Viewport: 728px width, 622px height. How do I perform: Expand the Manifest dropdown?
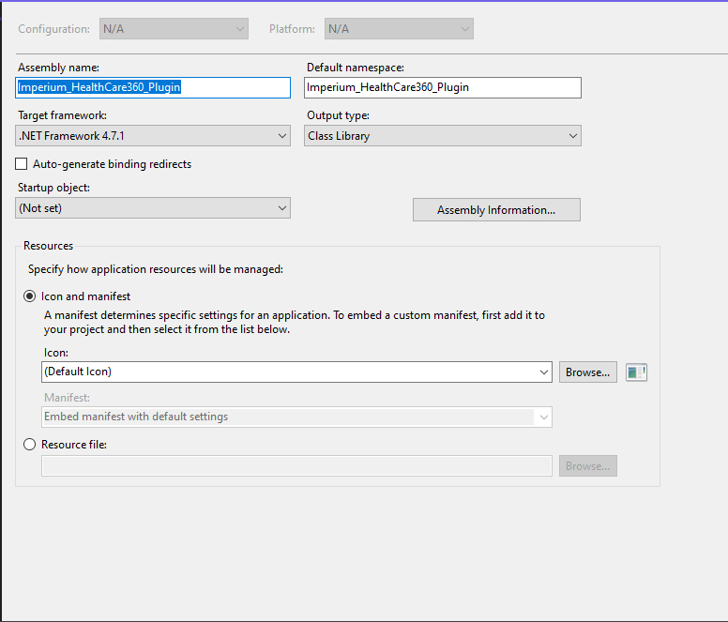point(296,417)
